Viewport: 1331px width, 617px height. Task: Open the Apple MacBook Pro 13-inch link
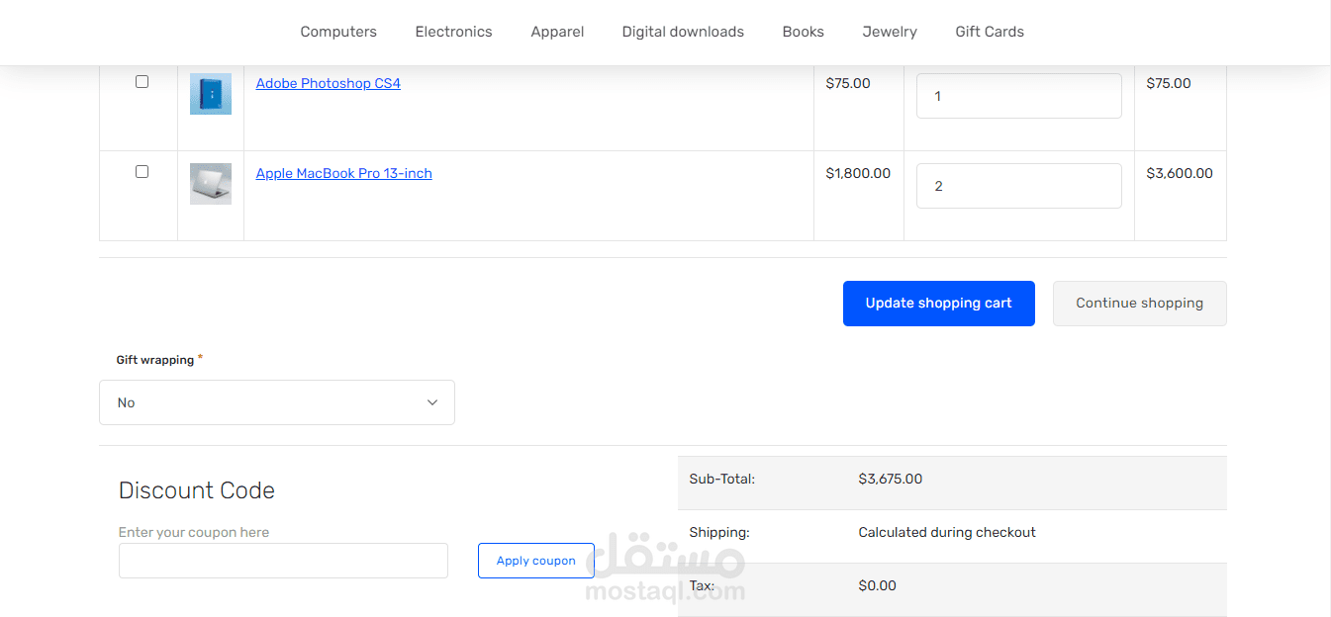click(x=343, y=174)
